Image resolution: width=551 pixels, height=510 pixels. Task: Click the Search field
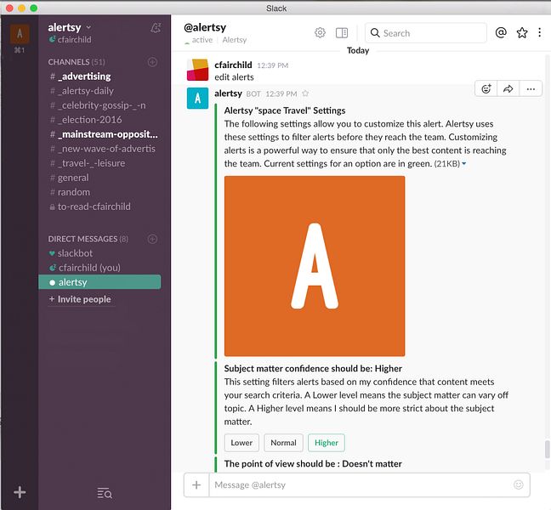426,33
